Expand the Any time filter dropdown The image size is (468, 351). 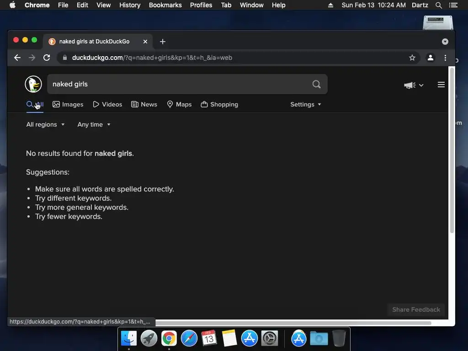(94, 124)
